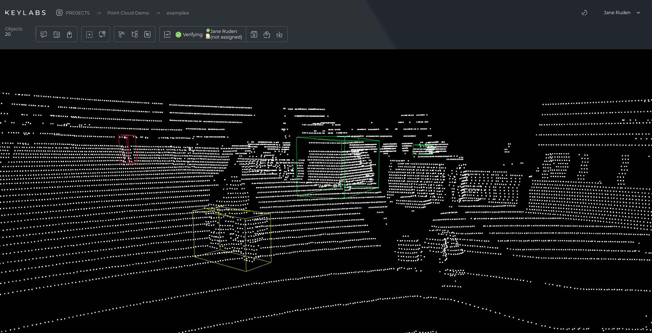Download the annotated point cloud
The width and height of the screenshot is (652, 333).
[x=279, y=34]
